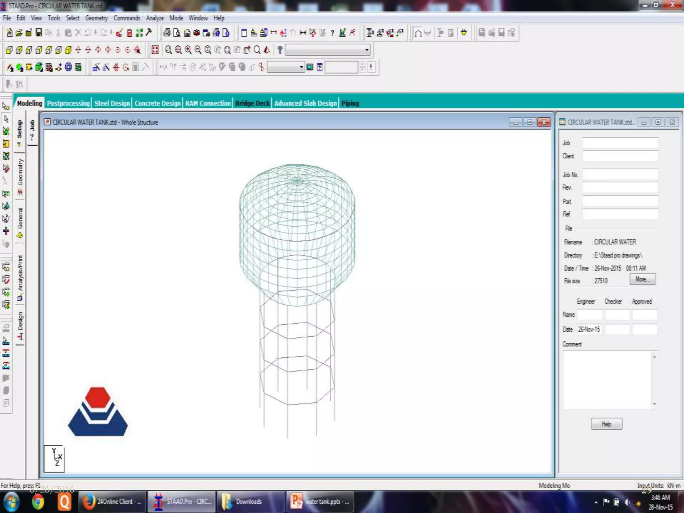Screen dimensions: 684x513
Task: Click the Isometric View yellow cube icon
Action: (68, 50)
